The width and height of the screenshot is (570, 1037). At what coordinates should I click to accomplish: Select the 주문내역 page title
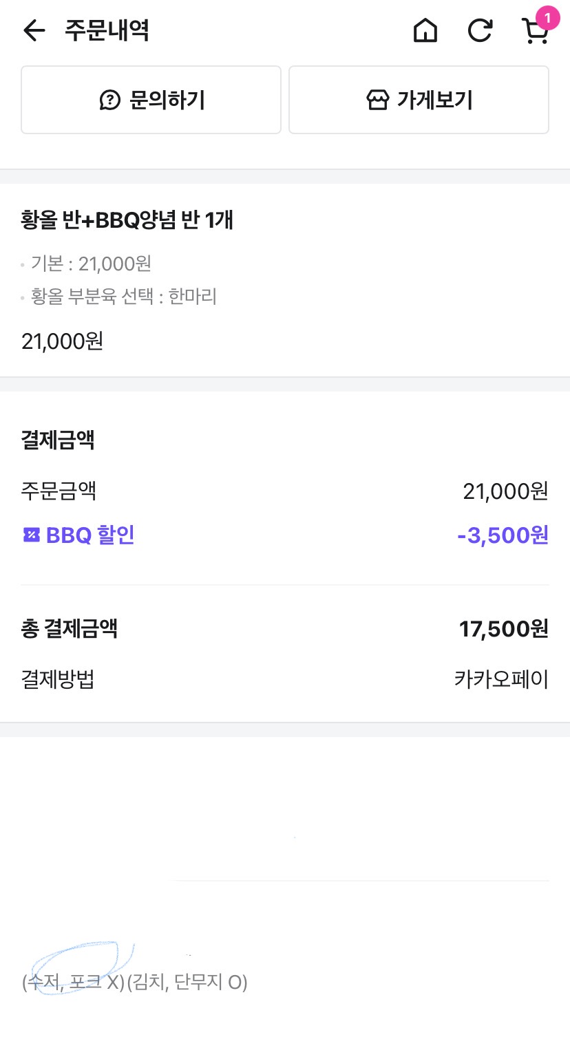pyautogui.click(x=107, y=30)
